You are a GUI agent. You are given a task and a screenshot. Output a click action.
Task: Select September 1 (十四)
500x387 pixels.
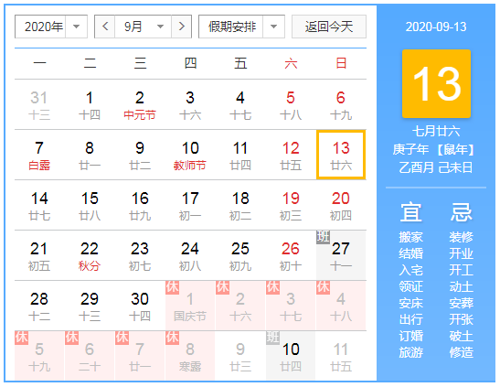[90, 104]
